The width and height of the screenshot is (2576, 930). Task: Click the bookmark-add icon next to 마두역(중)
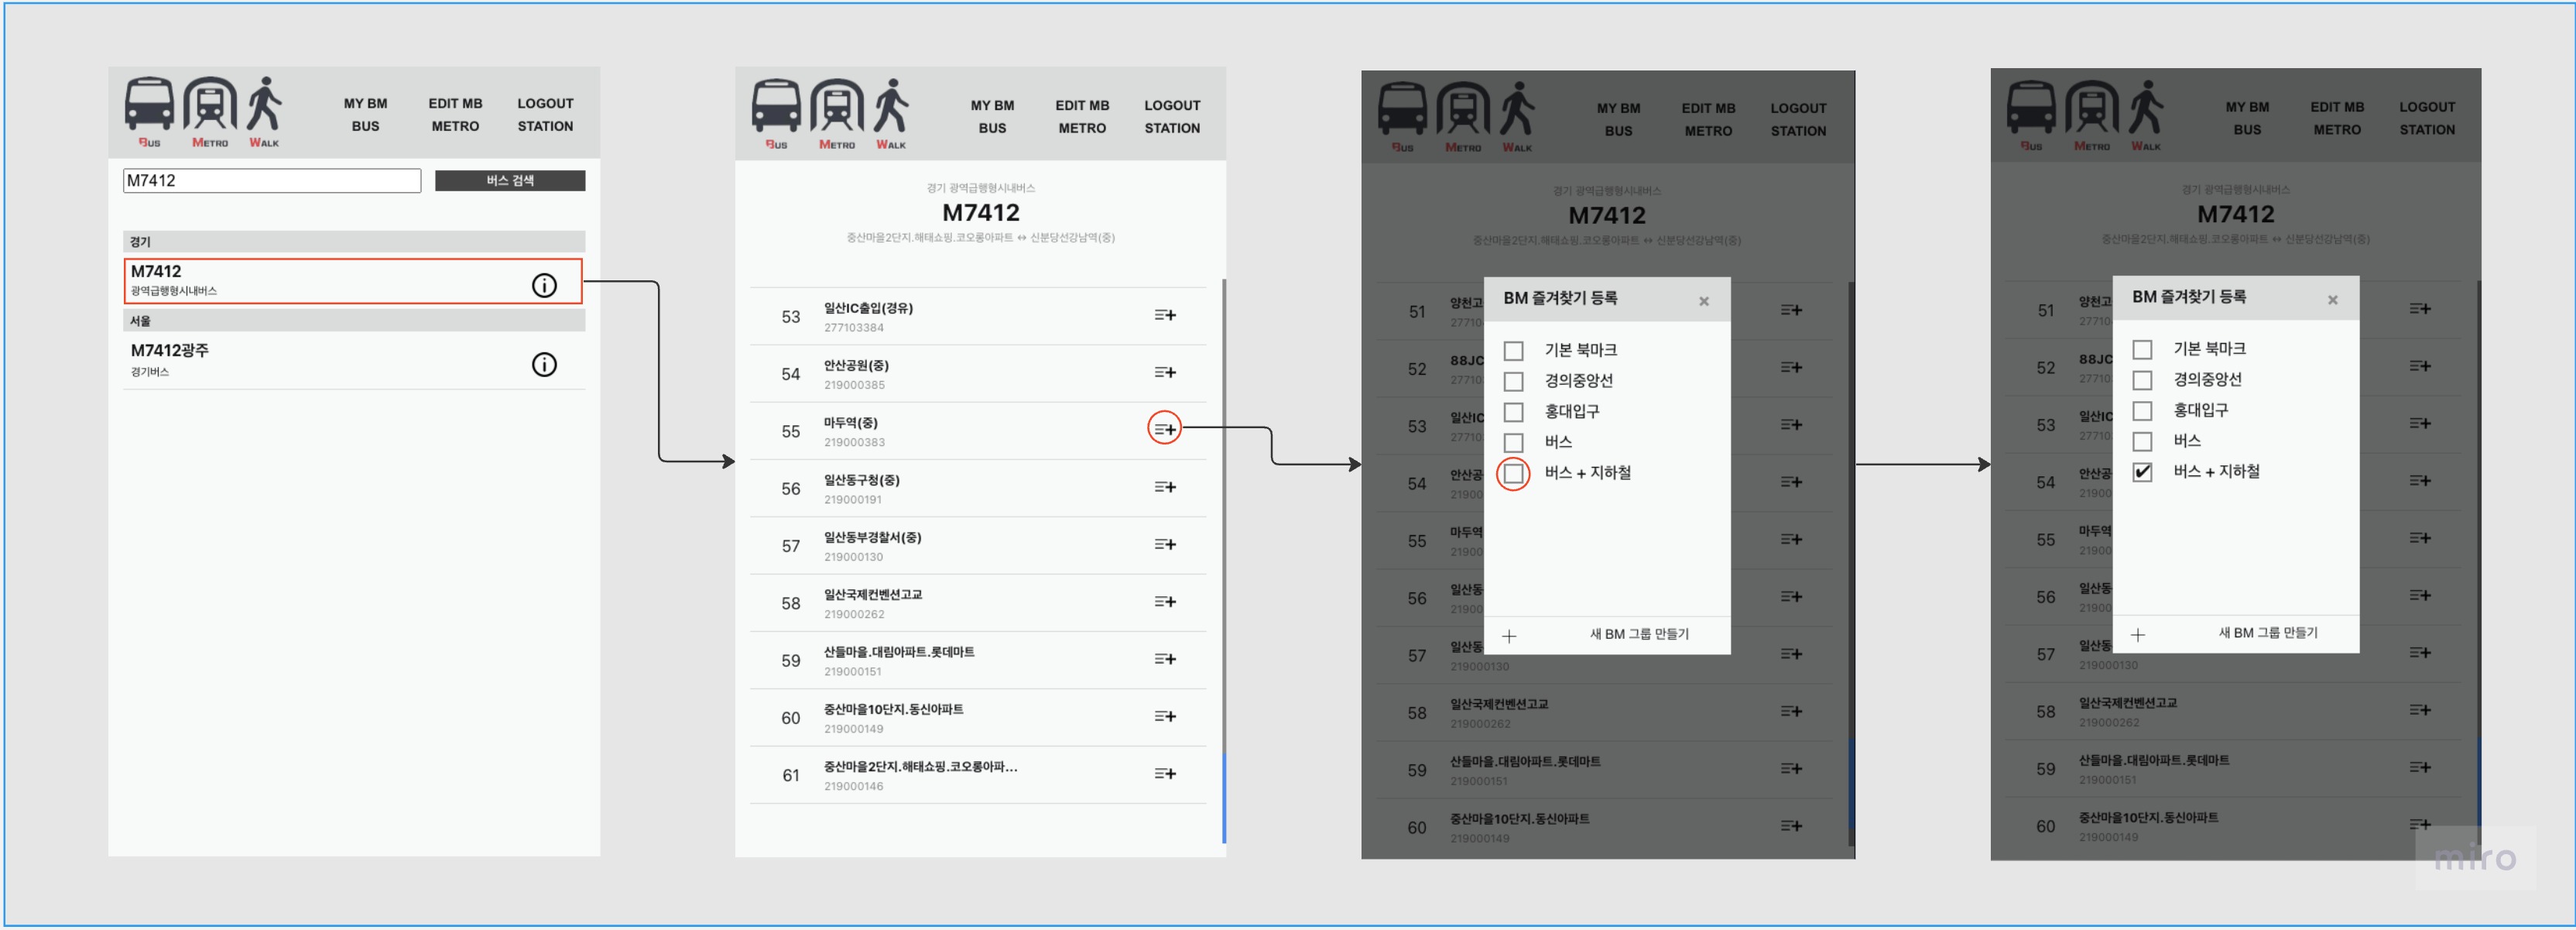coord(1163,429)
